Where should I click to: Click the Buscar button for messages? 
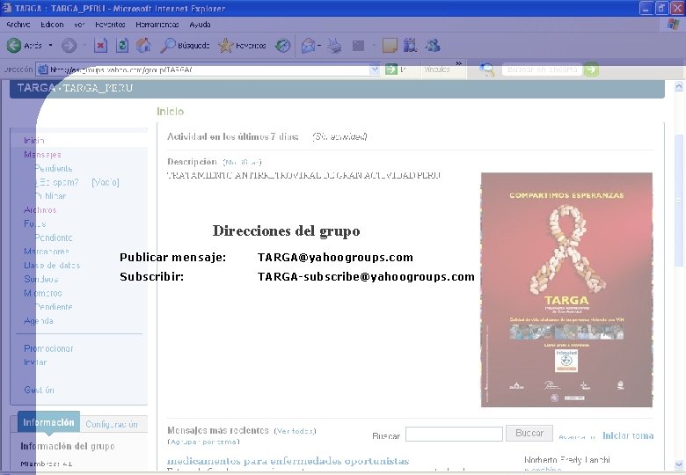[529, 433]
